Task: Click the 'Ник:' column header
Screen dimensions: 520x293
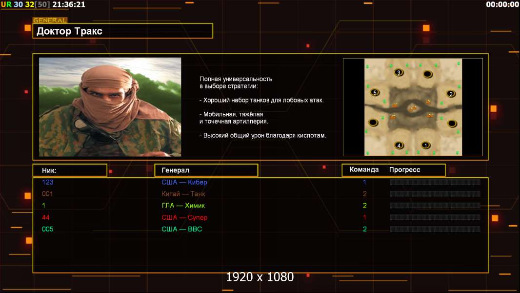Action: (x=70, y=170)
